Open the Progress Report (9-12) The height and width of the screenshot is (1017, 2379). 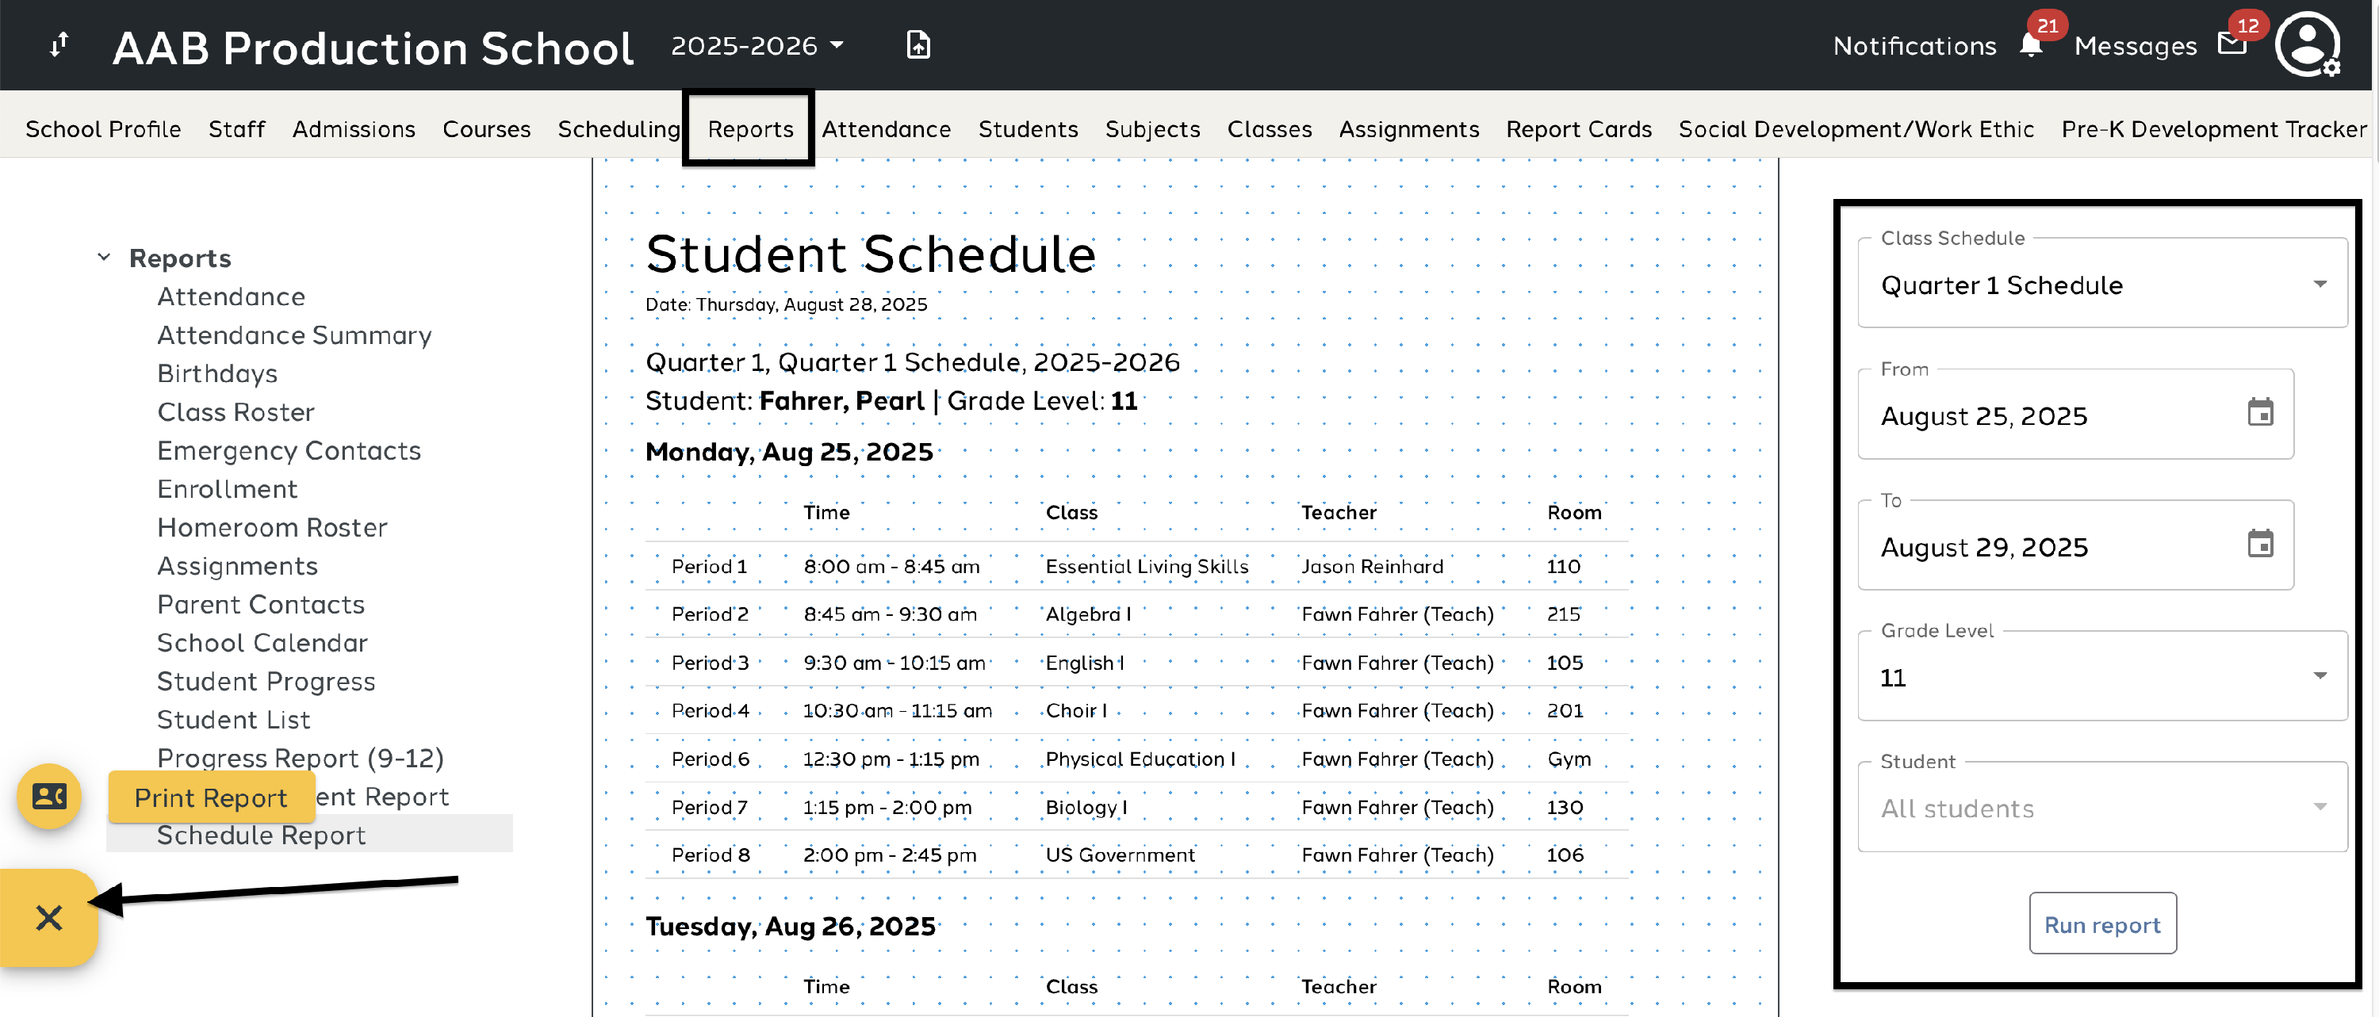(300, 758)
